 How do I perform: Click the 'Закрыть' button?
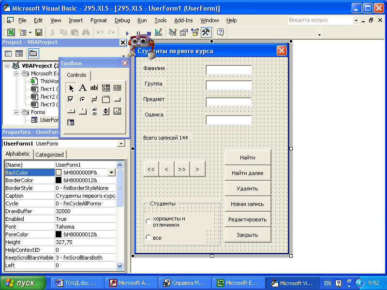(248, 235)
